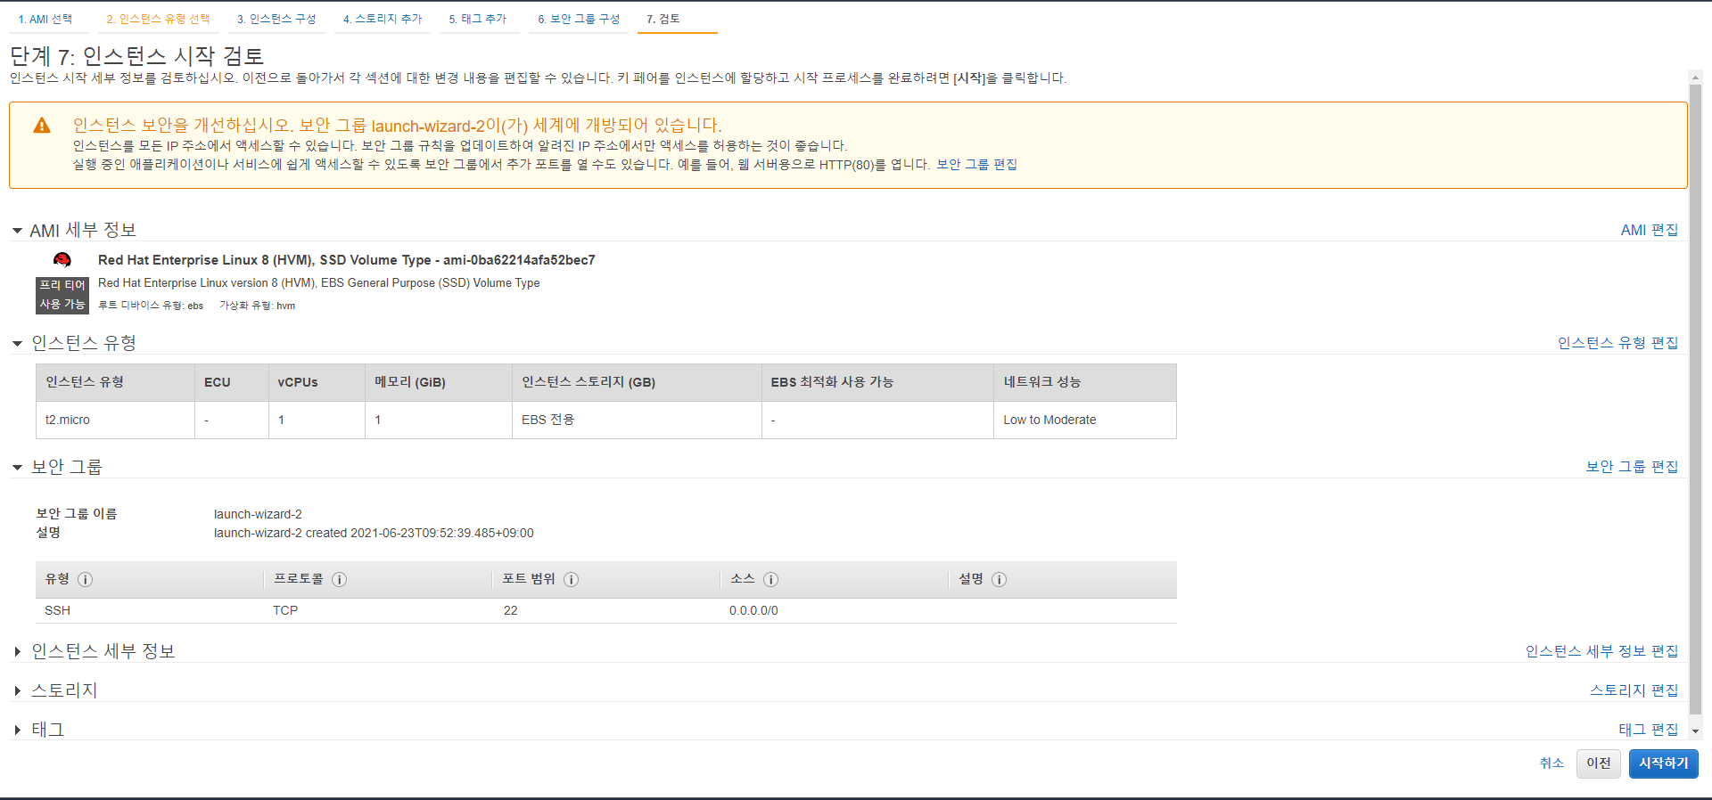The image size is (1712, 800).
Task: Click the Red Hat logo icon
Action: pos(62,260)
